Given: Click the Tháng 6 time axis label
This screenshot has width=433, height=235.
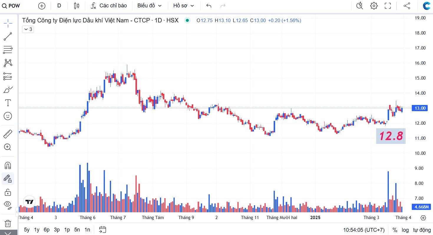Looking at the screenshot, I should pyautogui.click(x=87, y=218).
